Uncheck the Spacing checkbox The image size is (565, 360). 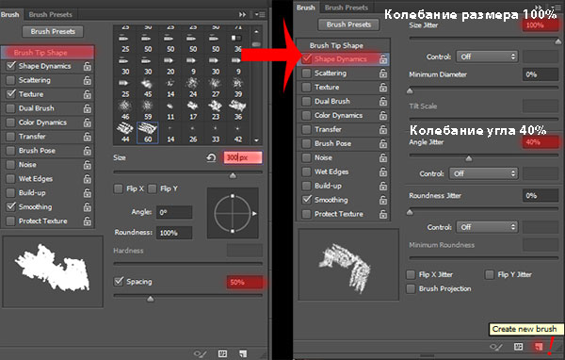pyautogui.click(x=119, y=282)
